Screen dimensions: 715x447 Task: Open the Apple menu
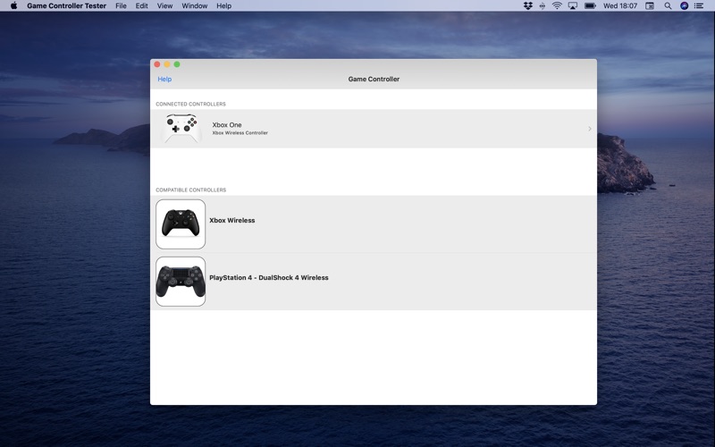pyautogui.click(x=13, y=5)
